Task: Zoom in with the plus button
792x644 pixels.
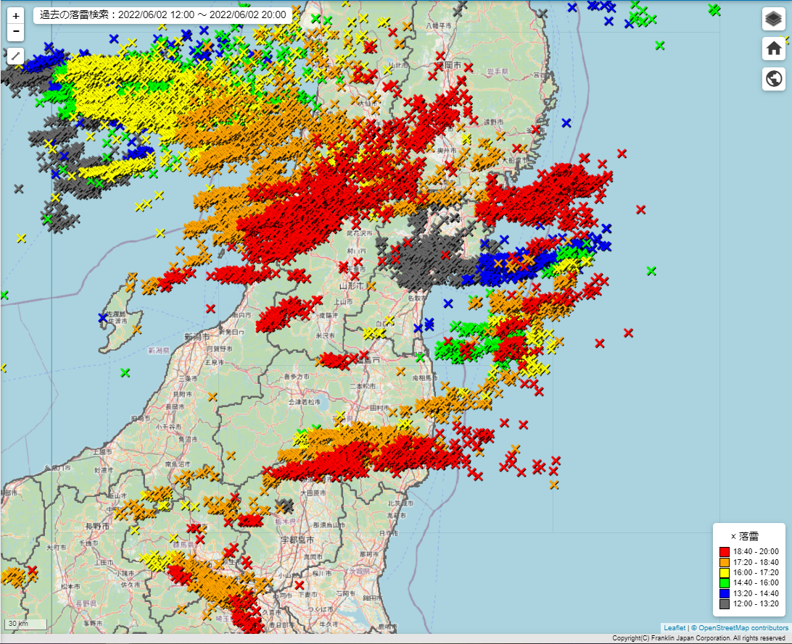Action: (x=16, y=16)
